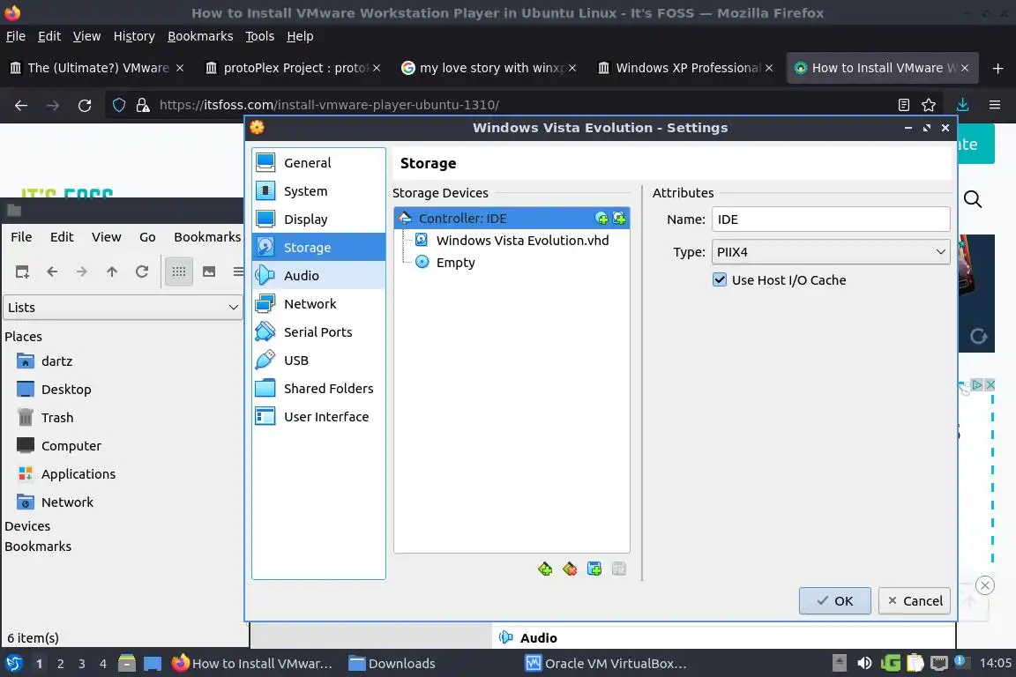This screenshot has width=1016, height=677.
Task: Click add storage attachment icon below list
Action: point(594,569)
